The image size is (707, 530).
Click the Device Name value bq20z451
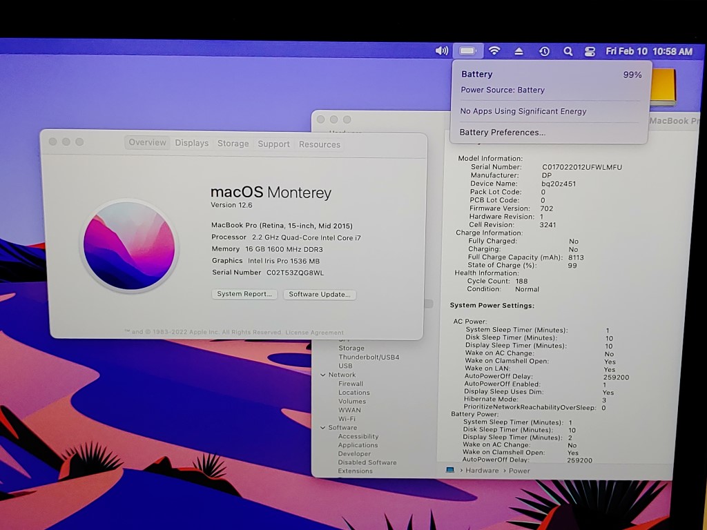(559, 184)
